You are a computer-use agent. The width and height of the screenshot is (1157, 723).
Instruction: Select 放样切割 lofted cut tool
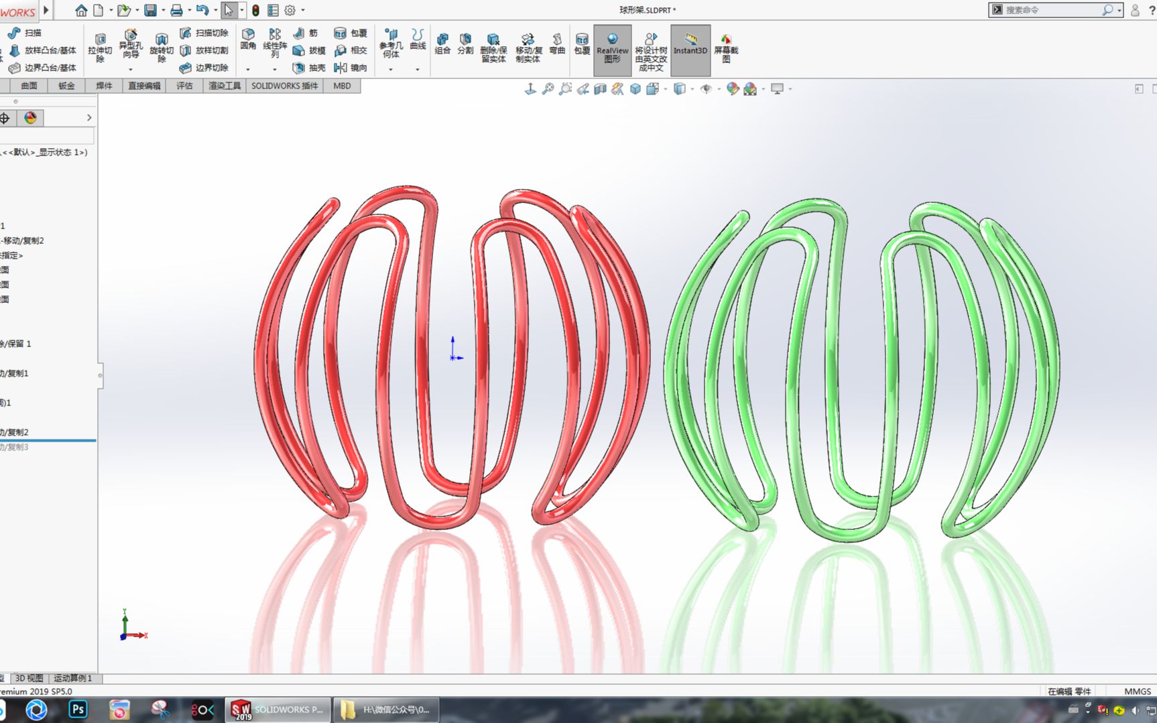click(x=204, y=50)
